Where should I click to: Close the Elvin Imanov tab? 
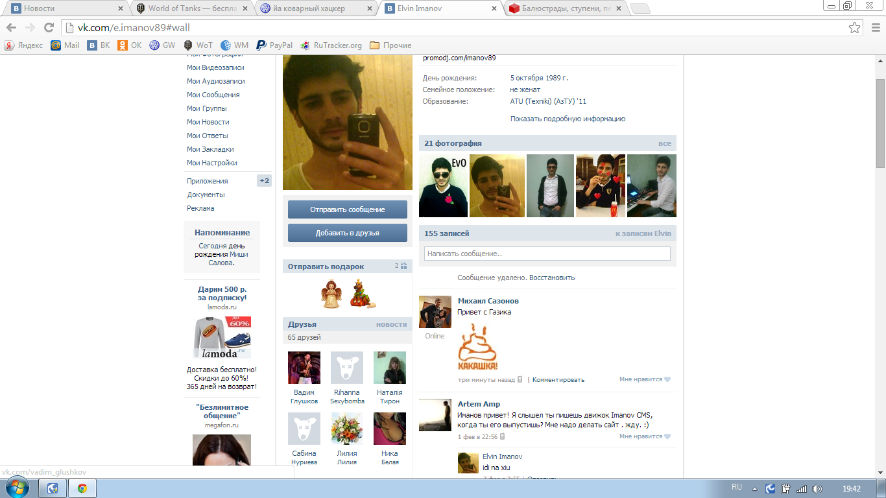[494, 9]
